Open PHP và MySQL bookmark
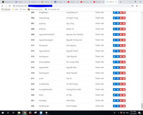 (53, 9)
